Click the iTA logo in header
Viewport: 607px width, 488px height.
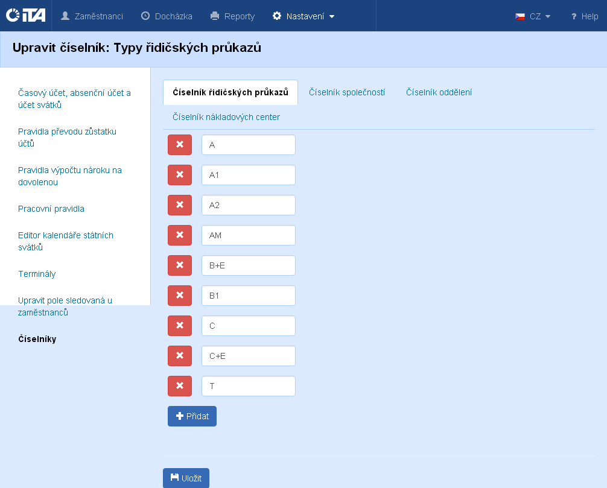(25, 16)
